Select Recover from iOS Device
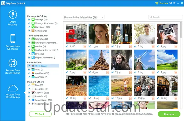The height and width of the screenshot is (121, 184). (13, 42)
